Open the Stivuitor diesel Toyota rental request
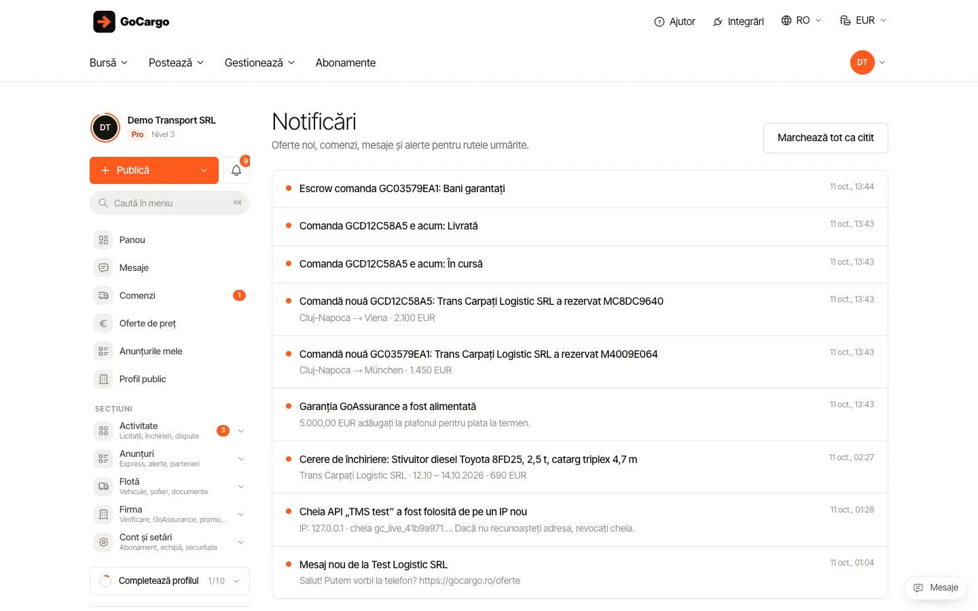The height and width of the screenshot is (611, 978). tap(580, 467)
